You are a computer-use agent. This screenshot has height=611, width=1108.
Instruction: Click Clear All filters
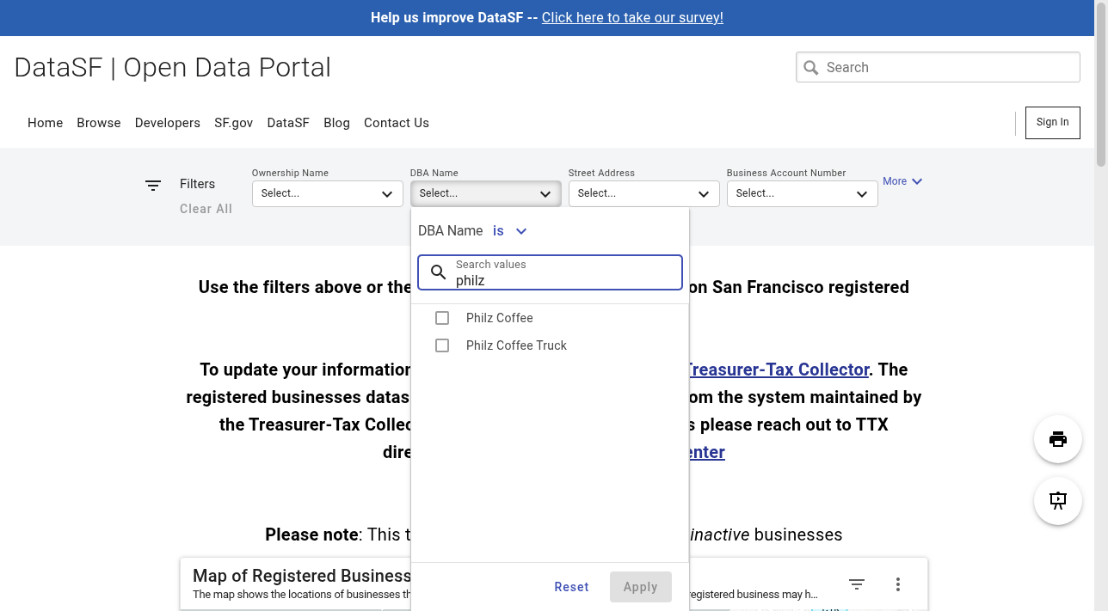(x=206, y=209)
